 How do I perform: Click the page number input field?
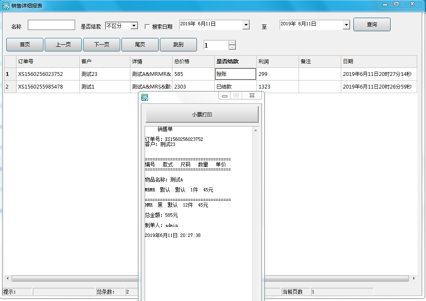click(216, 45)
